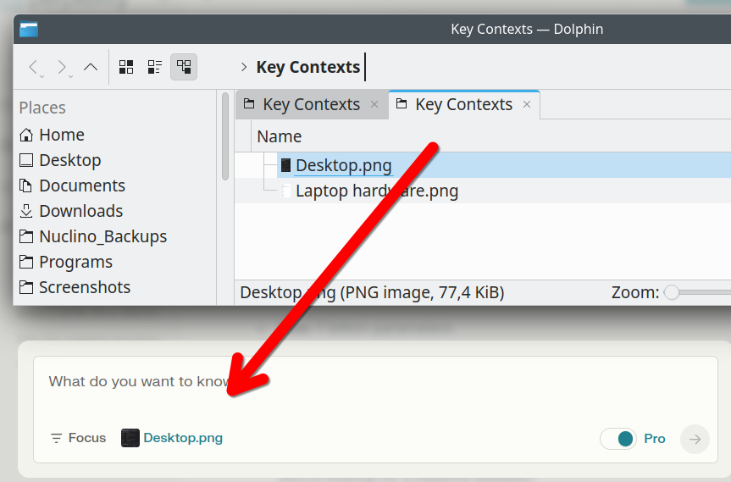Click the Dolphin folder icon in the title bar

click(29, 29)
